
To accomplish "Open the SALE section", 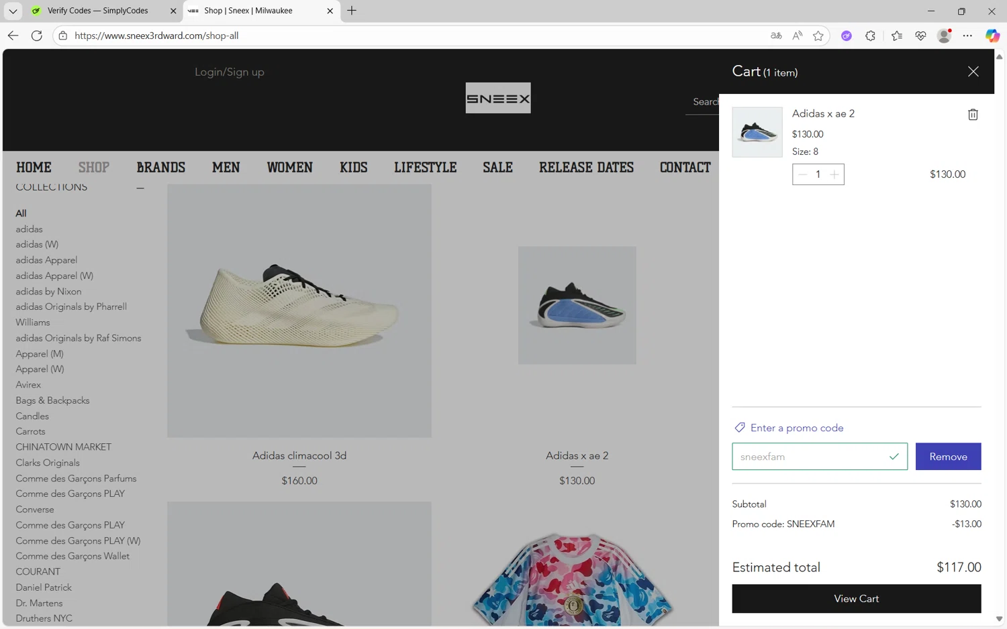I will (498, 167).
